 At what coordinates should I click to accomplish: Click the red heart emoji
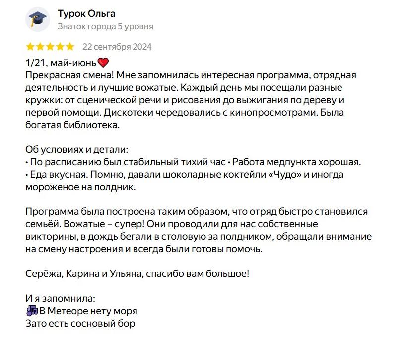pos(103,63)
